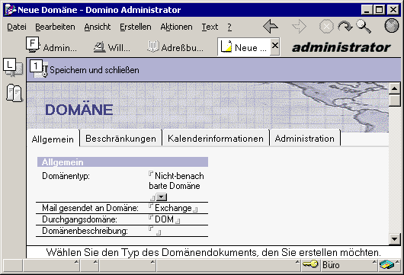Close the Neue ... window tab
This screenshot has height=275, width=404.
(275, 46)
